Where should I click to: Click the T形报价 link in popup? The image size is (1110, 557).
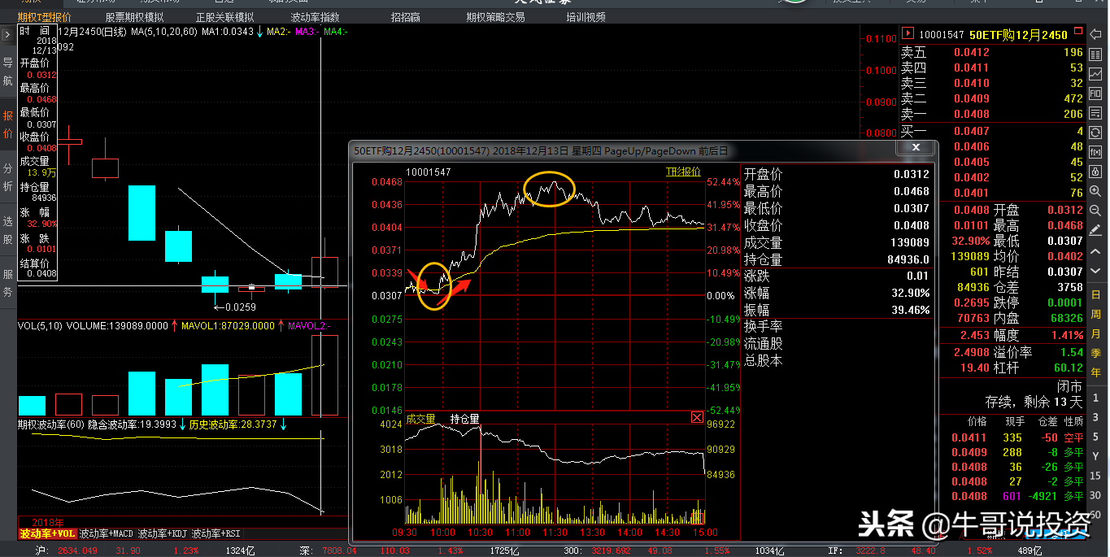tap(683, 172)
